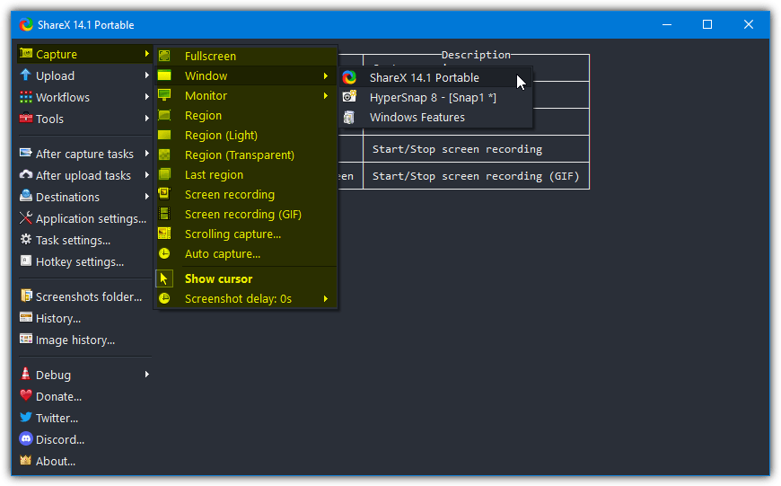
Task: Open Screenshot delay: 0s entry
Action: click(x=246, y=298)
